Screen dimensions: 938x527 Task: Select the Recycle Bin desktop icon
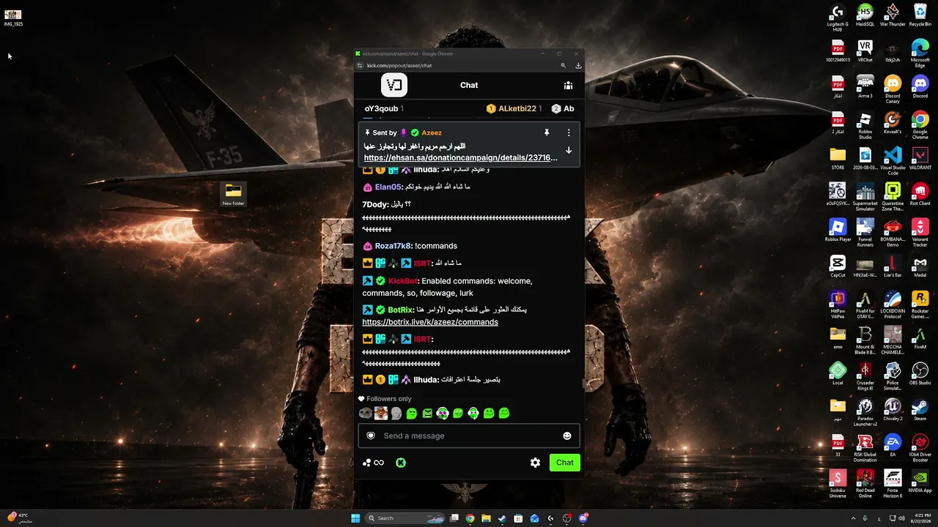[920, 15]
